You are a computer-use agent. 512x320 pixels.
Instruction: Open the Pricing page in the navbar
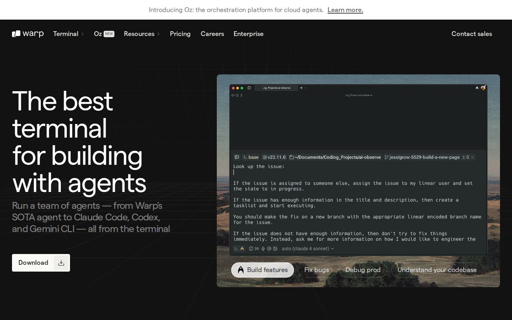pyautogui.click(x=180, y=34)
